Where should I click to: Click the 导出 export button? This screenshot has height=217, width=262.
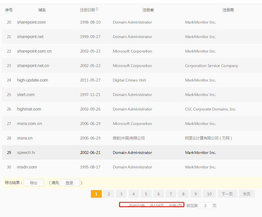click(x=34, y=183)
